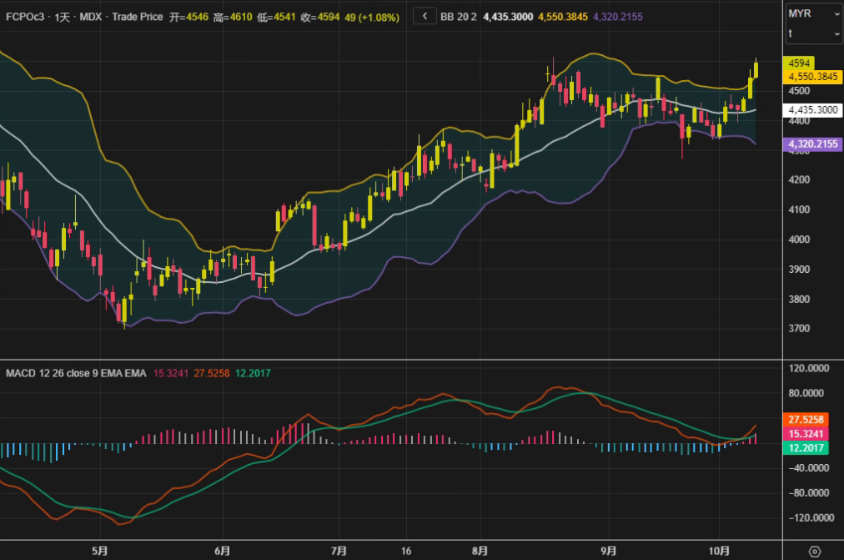Click the Trade Price label in the title

(137, 16)
